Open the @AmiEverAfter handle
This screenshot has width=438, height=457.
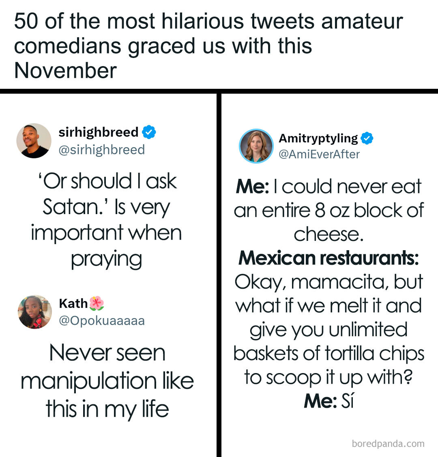[319, 154]
